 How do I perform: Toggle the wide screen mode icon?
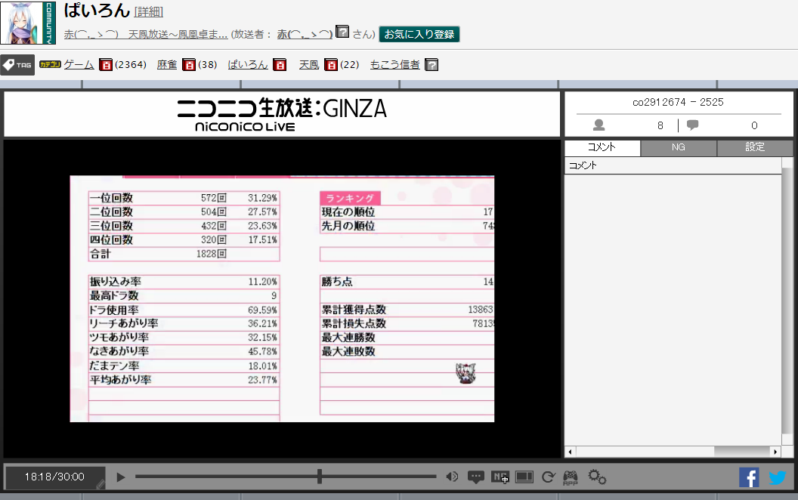pos(524,477)
